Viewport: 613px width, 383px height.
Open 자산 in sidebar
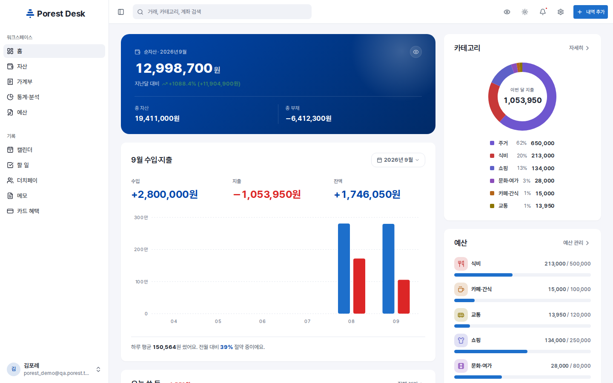coord(54,66)
